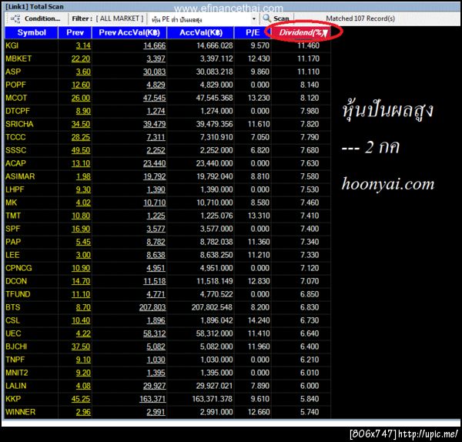Select the BTS symbol

13,307
